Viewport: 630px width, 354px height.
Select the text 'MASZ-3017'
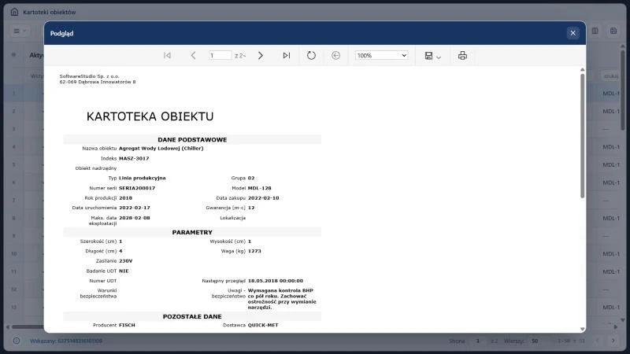[134, 159]
